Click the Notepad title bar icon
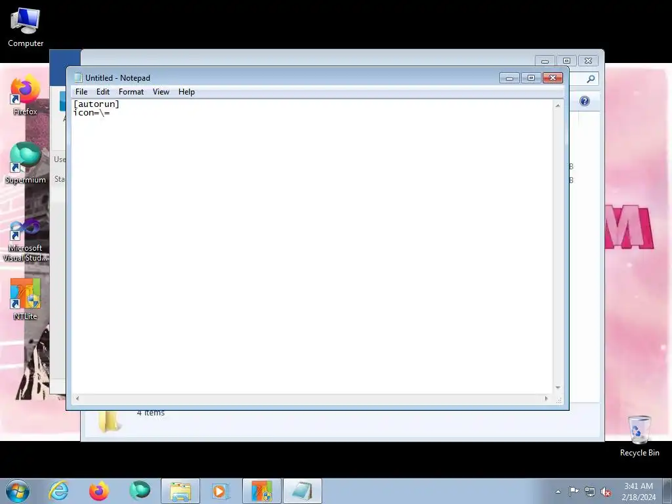 click(78, 77)
